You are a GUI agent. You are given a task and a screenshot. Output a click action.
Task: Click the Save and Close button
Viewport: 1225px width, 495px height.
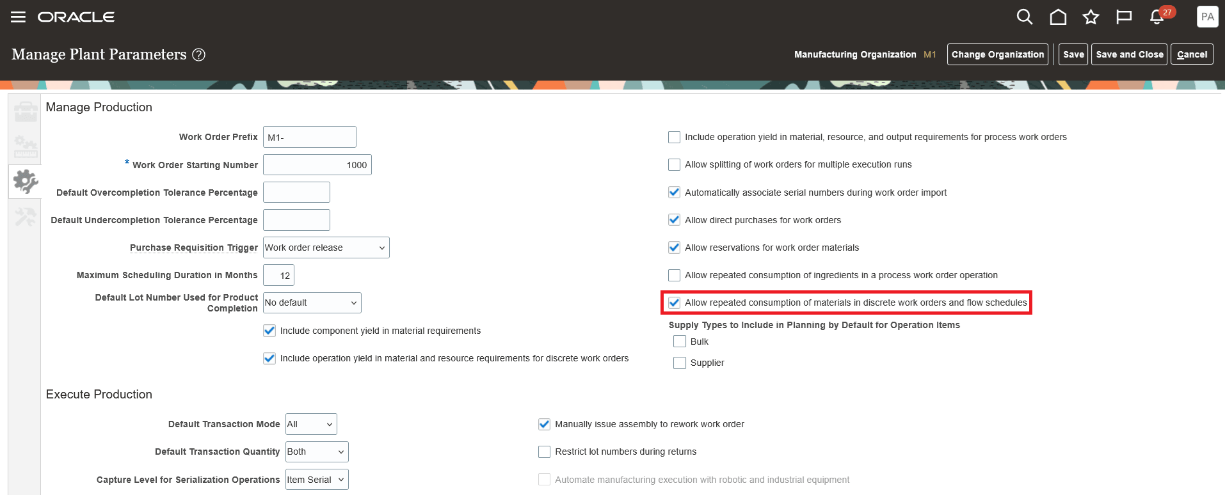(x=1129, y=54)
